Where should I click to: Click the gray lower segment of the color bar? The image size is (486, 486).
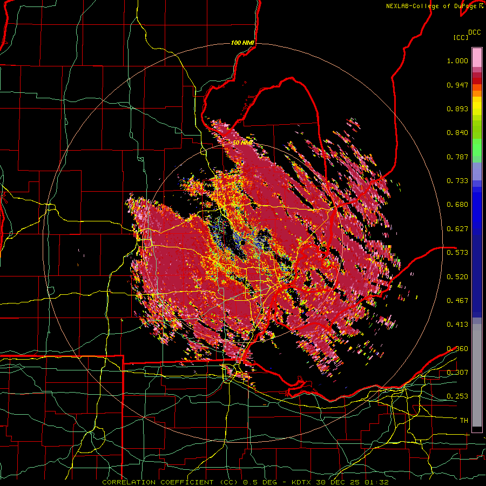click(x=477, y=375)
